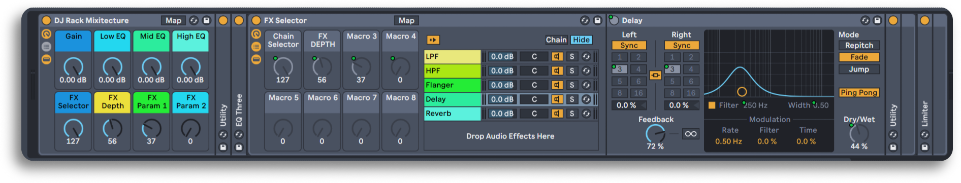Toggle the first Utility device activator

pyautogui.click(x=223, y=20)
